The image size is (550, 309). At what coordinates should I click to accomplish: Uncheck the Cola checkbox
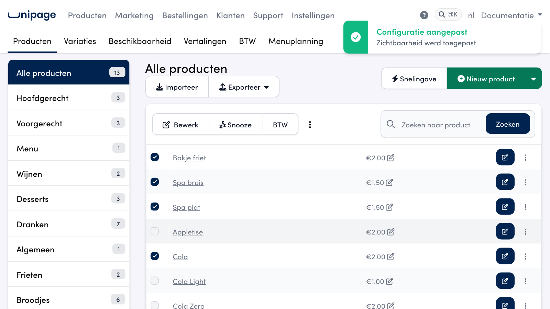(x=155, y=256)
